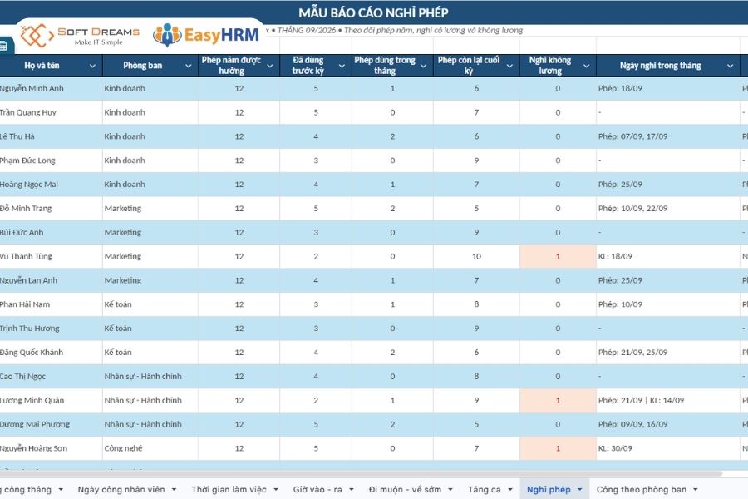This screenshot has height=499, width=748.
Task: Open Ngày công nhân viên tab menu arrow
Action: [175, 490]
